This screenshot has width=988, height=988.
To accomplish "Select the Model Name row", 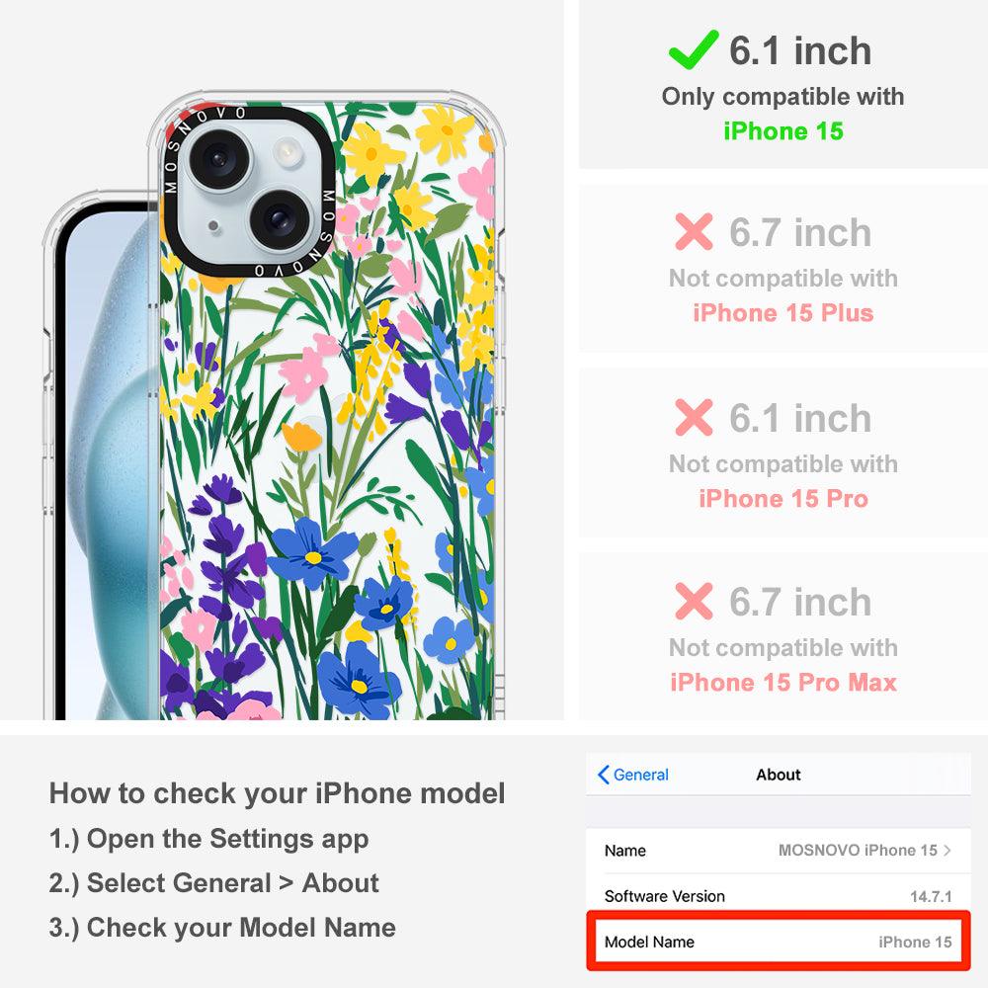I will pyautogui.click(x=779, y=942).
